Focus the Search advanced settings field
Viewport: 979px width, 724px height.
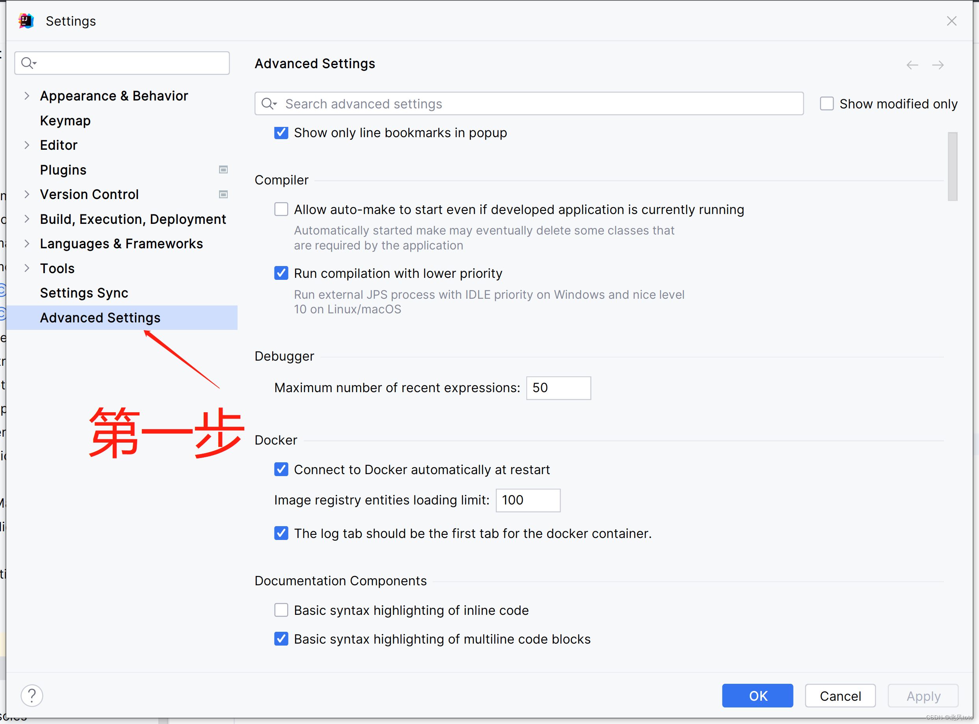click(x=529, y=104)
